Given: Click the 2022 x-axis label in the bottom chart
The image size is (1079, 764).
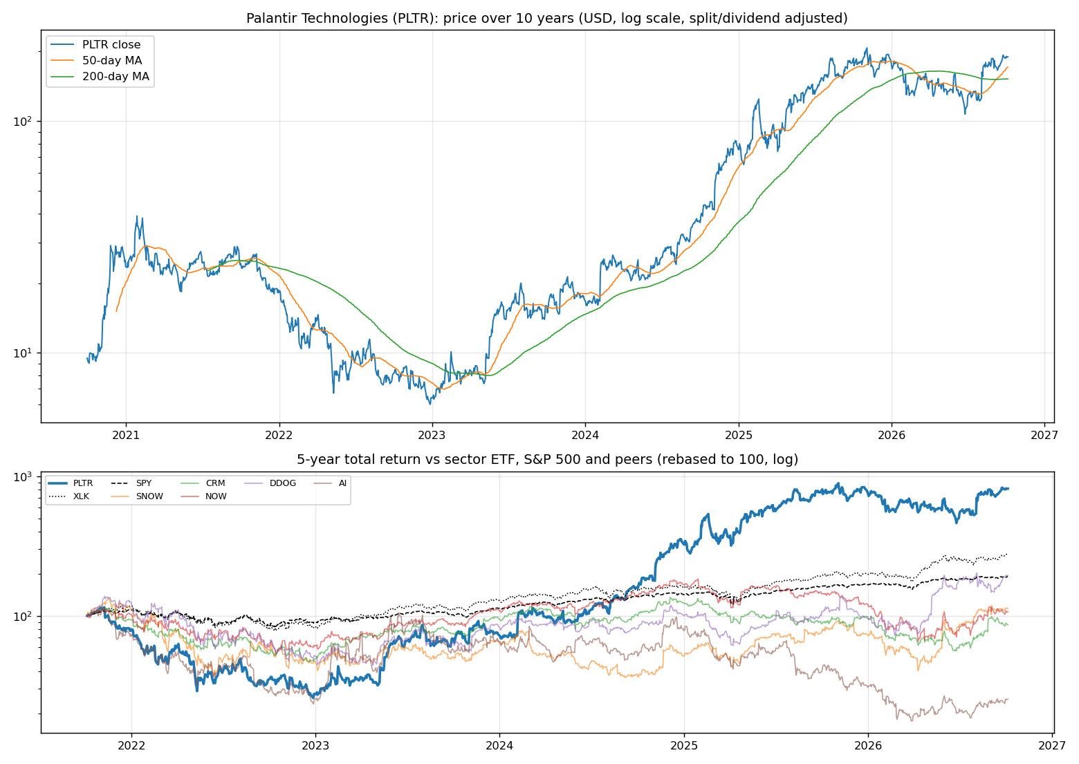Looking at the screenshot, I should point(131,746).
